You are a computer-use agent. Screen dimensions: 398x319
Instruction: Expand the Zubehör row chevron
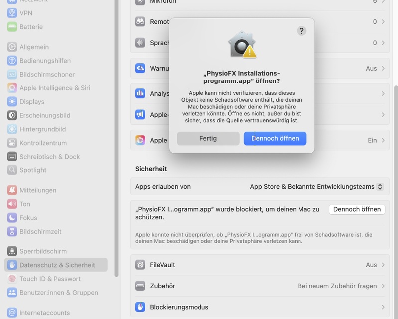coord(383,286)
